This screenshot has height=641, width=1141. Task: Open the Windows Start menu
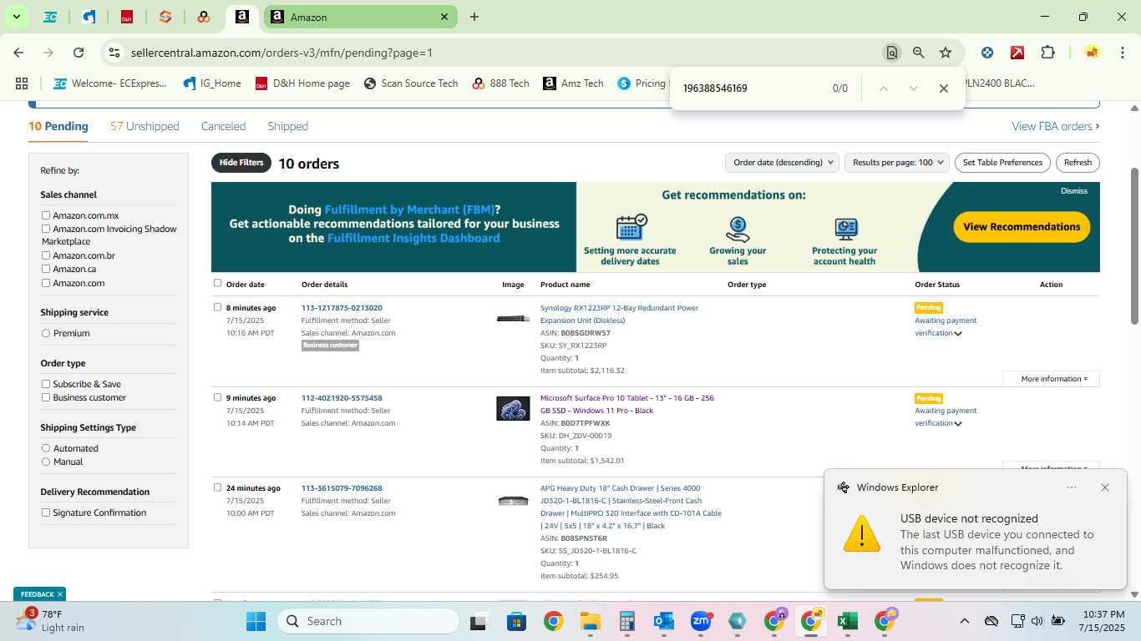[256, 621]
